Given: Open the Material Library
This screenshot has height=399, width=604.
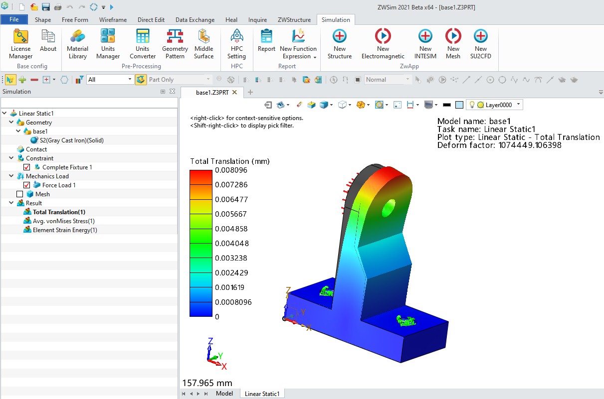Looking at the screenshot, I should (x=77, y=44).
